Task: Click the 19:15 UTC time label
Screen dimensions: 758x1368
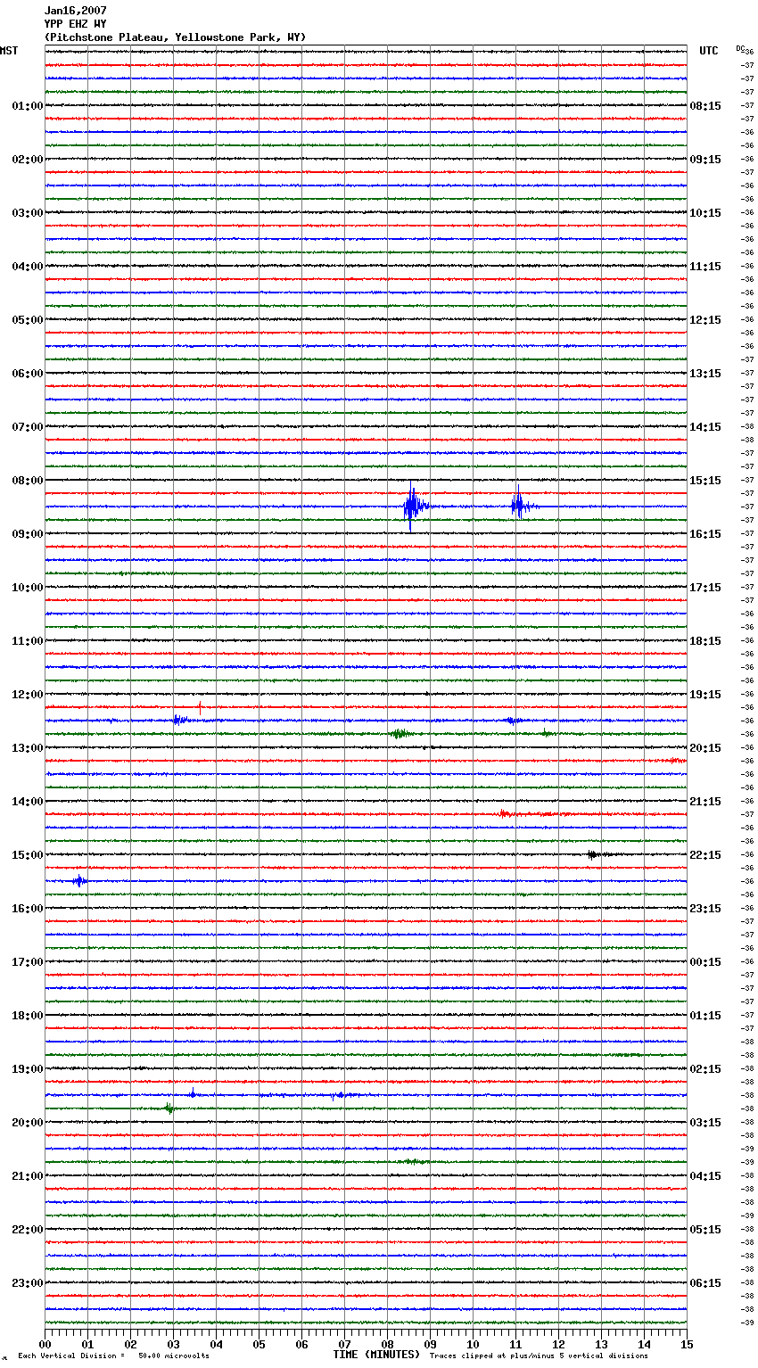Action: 705,695
